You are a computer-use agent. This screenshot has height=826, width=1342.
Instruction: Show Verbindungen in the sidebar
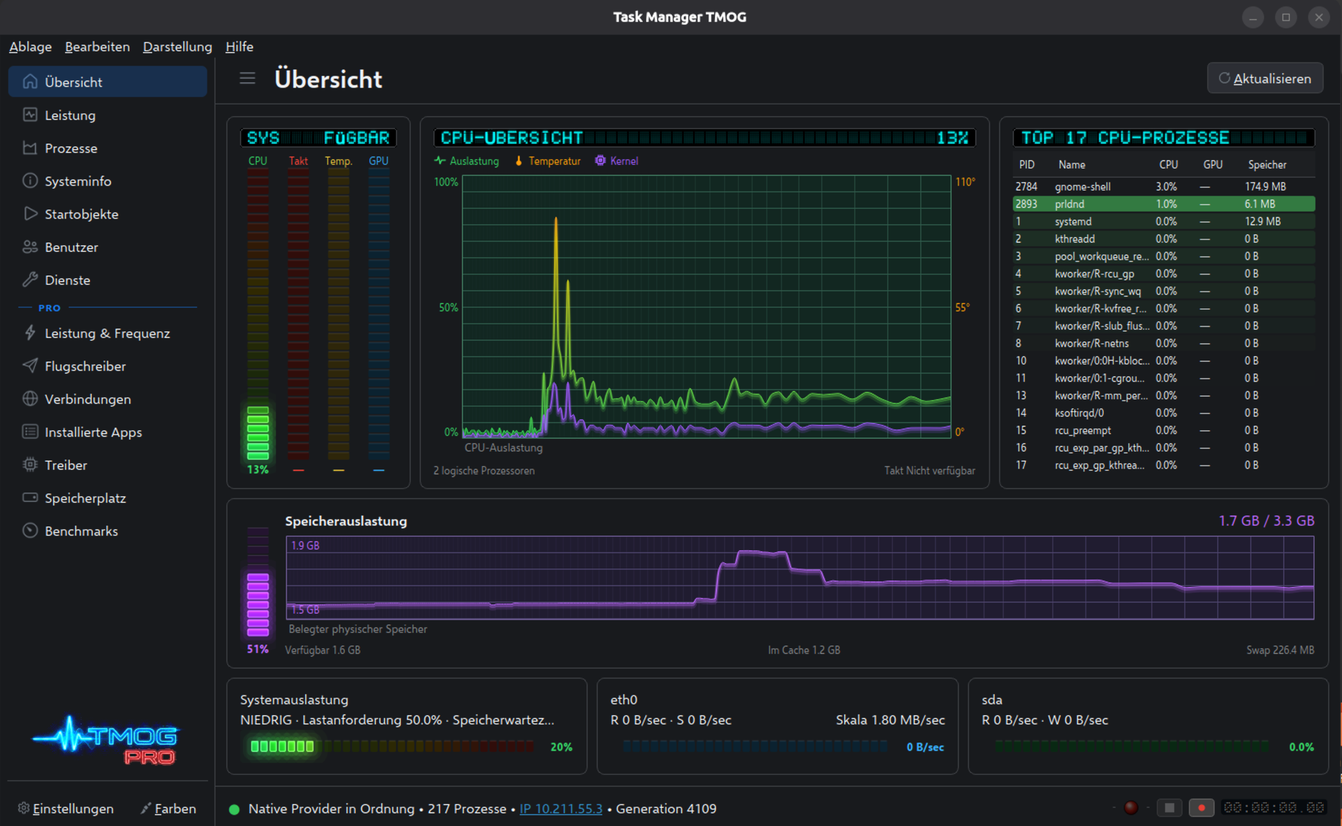tap(107, 399)
